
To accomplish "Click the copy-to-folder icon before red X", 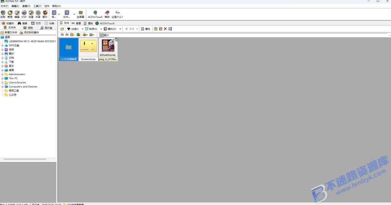I will coord(156,29).
